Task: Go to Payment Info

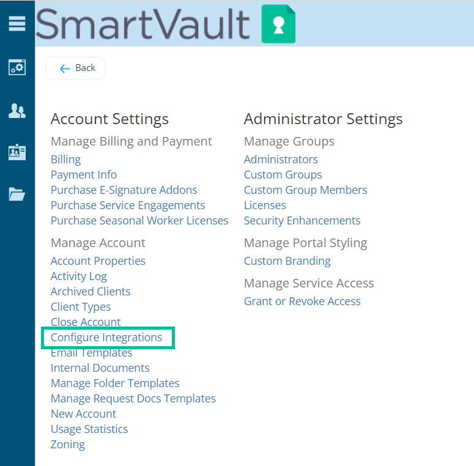Action: [x=84, y=175]
